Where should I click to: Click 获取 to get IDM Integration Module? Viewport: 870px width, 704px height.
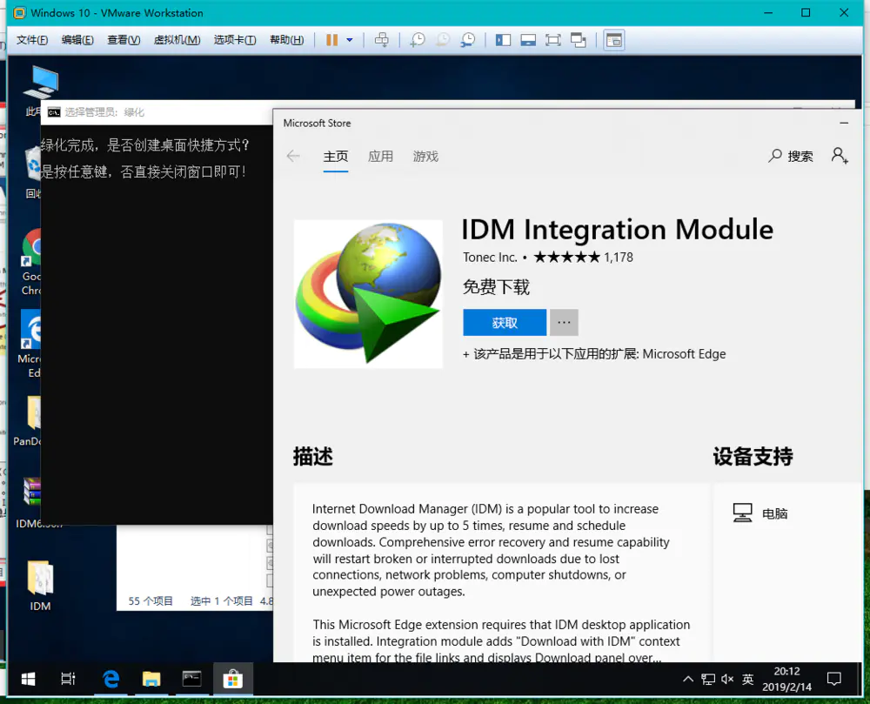505,322
